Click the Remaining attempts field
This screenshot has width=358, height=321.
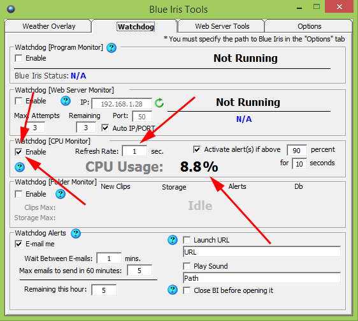point(86,128)
